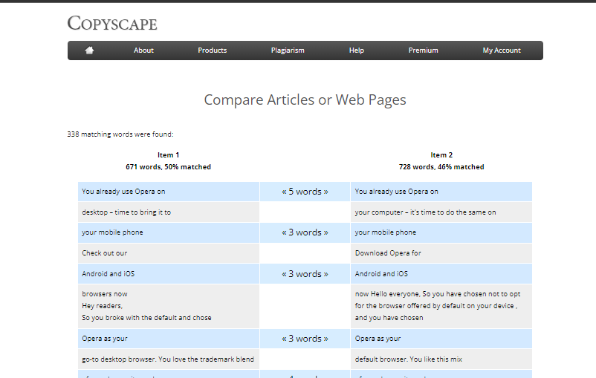This screenshot has height=378, width=596.
Task: Click the 'Hey readers,' text line
Action: (103, 306)
